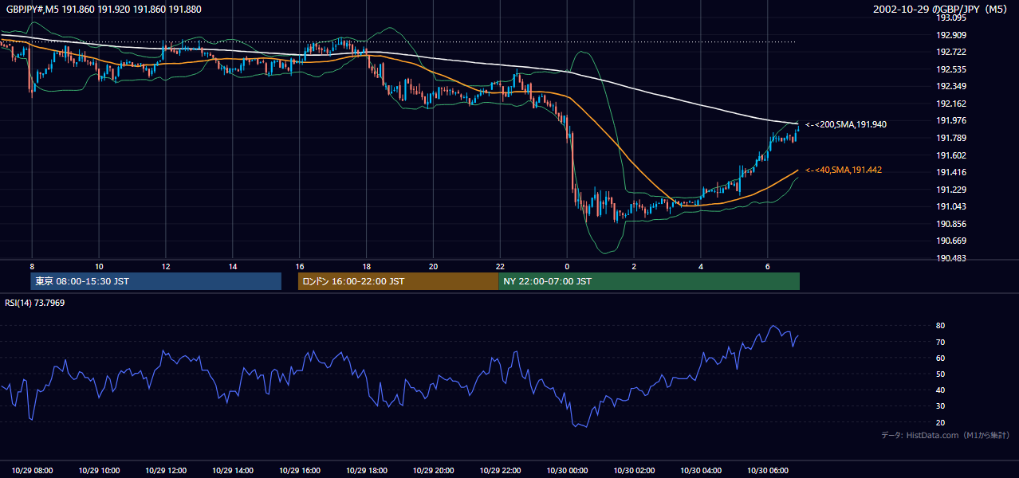Click RSI scale value 50
1019x478 pixels.
click(x=941, y=374)
